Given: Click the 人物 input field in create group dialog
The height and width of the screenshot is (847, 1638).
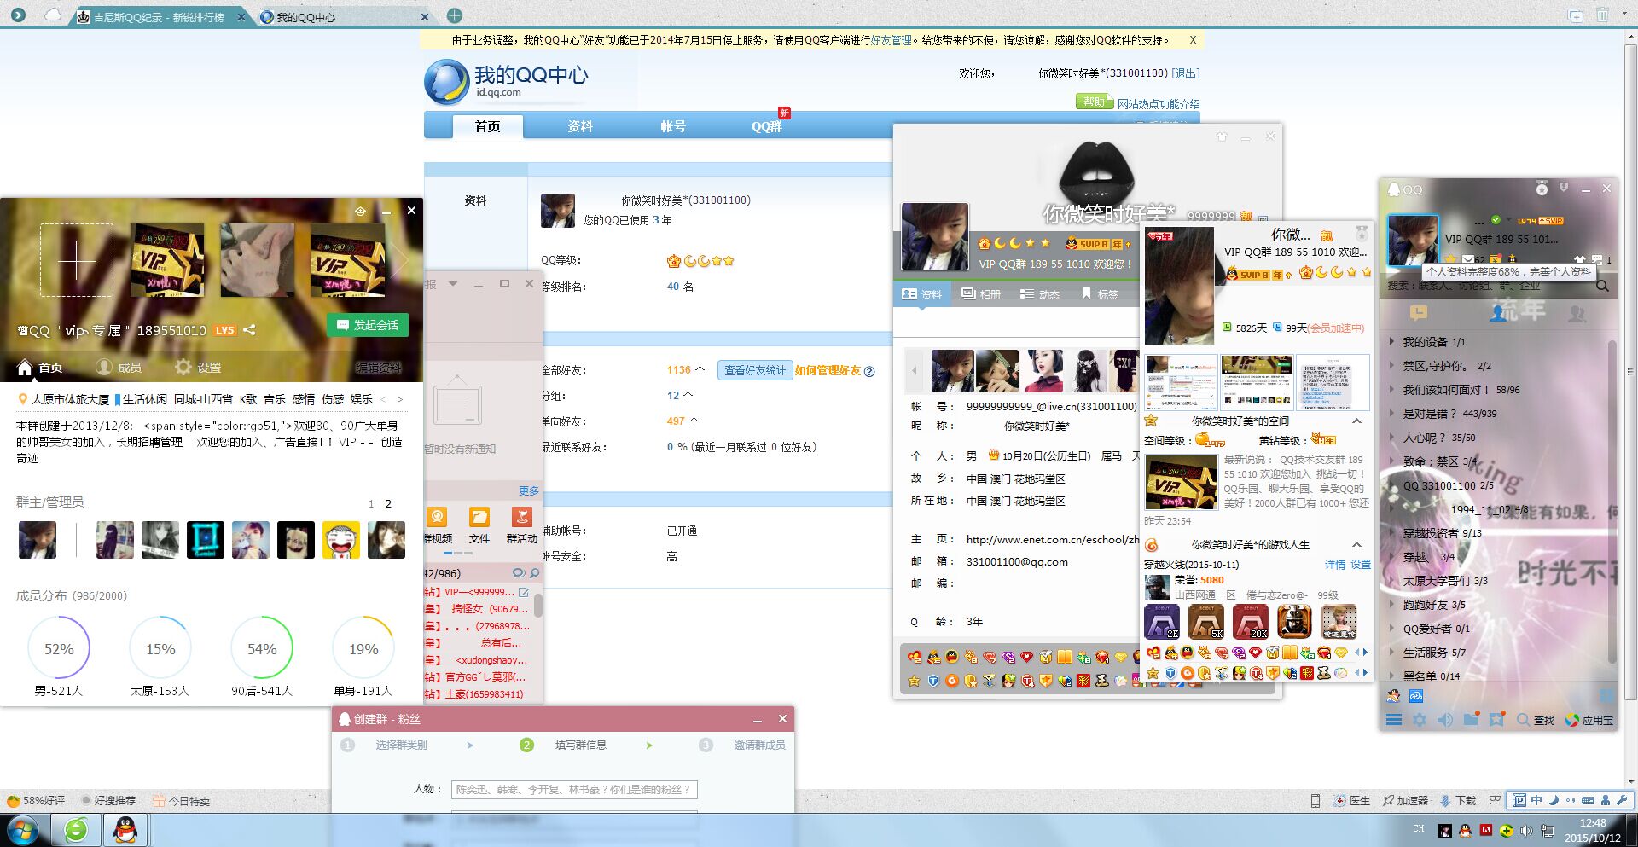Looking at the screenshot, I should pos(574,789).
